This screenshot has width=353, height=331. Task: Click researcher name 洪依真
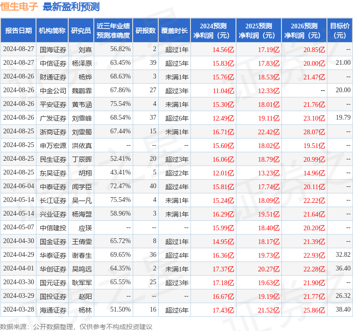pos(82,146)
